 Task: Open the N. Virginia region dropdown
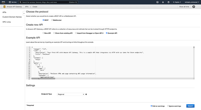coord(177,2)
